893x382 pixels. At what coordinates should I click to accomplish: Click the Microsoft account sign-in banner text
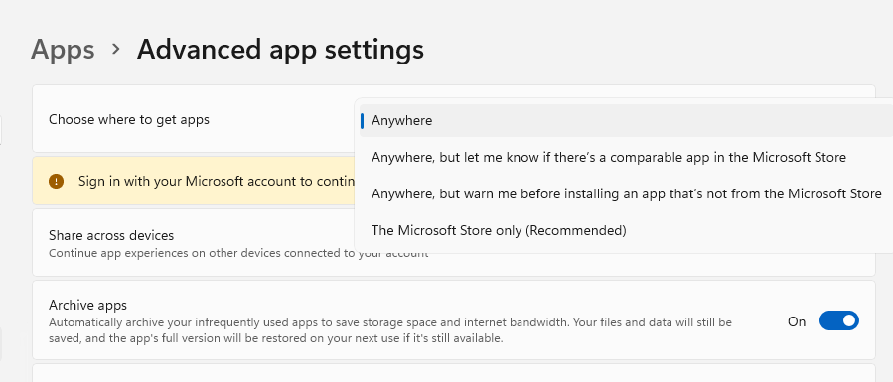[217, 181]
